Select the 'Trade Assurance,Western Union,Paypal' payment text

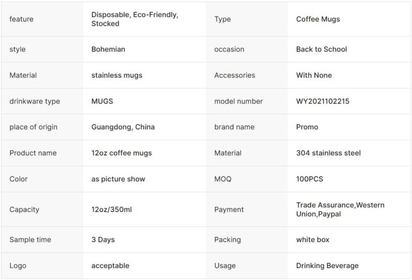(x=340, y=209)
